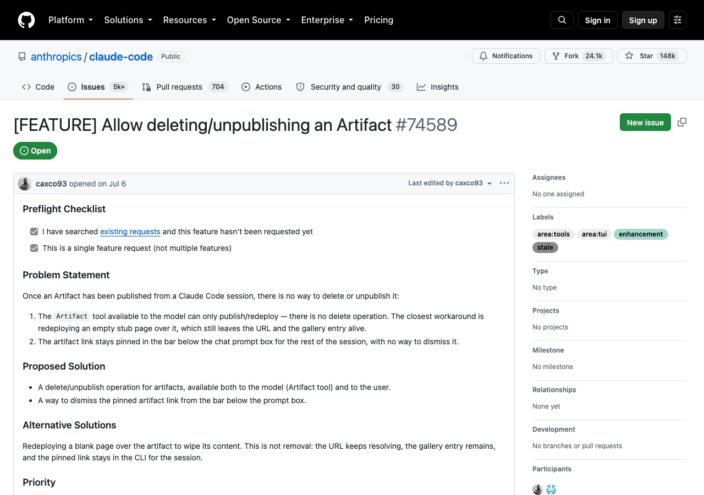Open the Pull requests tab
The width and height of the screenshot is (704, 495).
[185, 87]
